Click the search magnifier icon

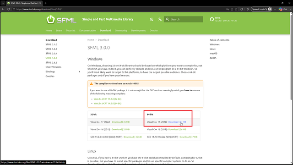click(x=168, y=19)
